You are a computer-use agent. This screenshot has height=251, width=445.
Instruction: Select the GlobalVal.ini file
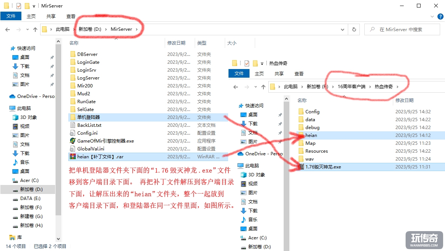pos(90,149)
